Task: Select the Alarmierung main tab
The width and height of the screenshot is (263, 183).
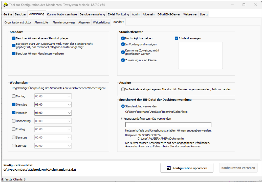Action: [x=37, y=14]
